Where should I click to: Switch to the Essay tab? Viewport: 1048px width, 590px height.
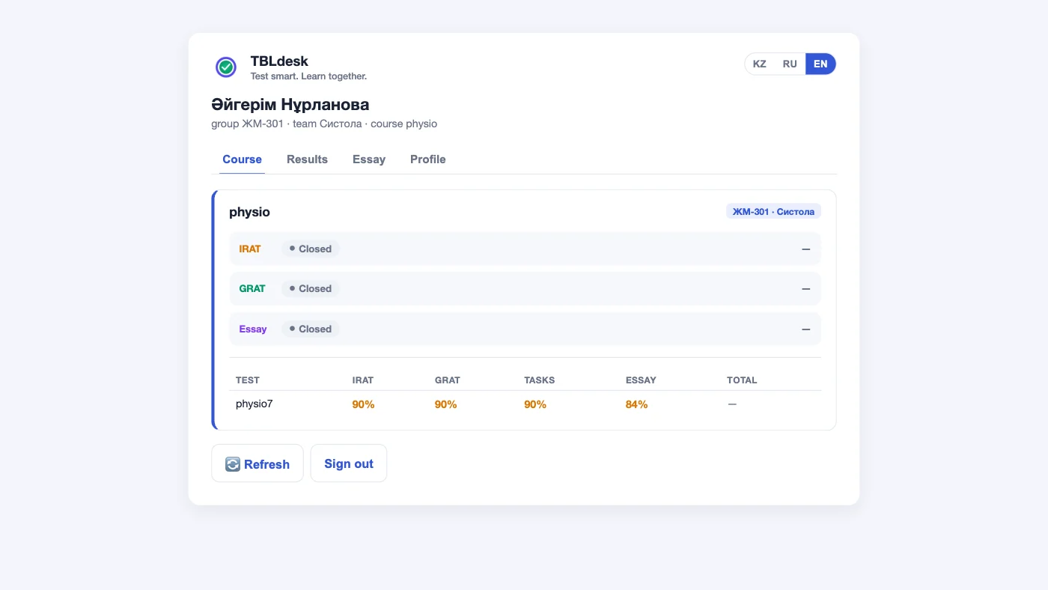[x=369, y=159]
